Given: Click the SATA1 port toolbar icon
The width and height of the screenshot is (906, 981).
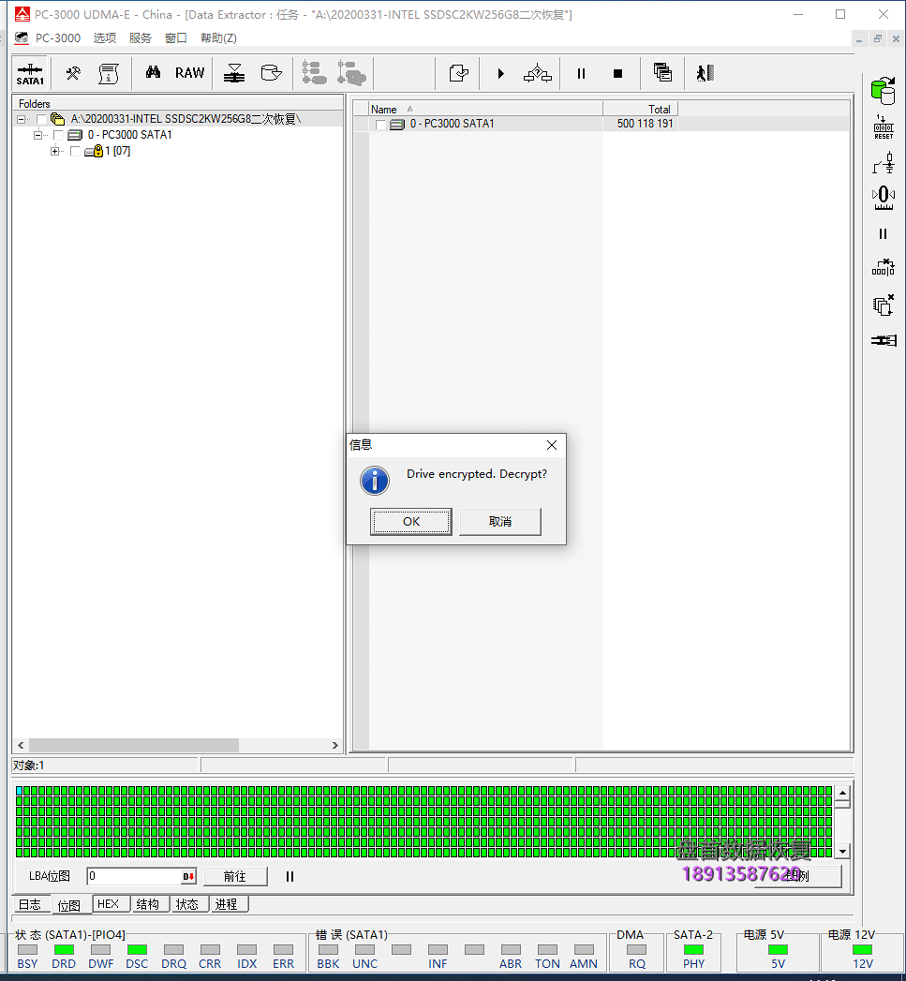Looking at the screenshot, I should (30, 74).
